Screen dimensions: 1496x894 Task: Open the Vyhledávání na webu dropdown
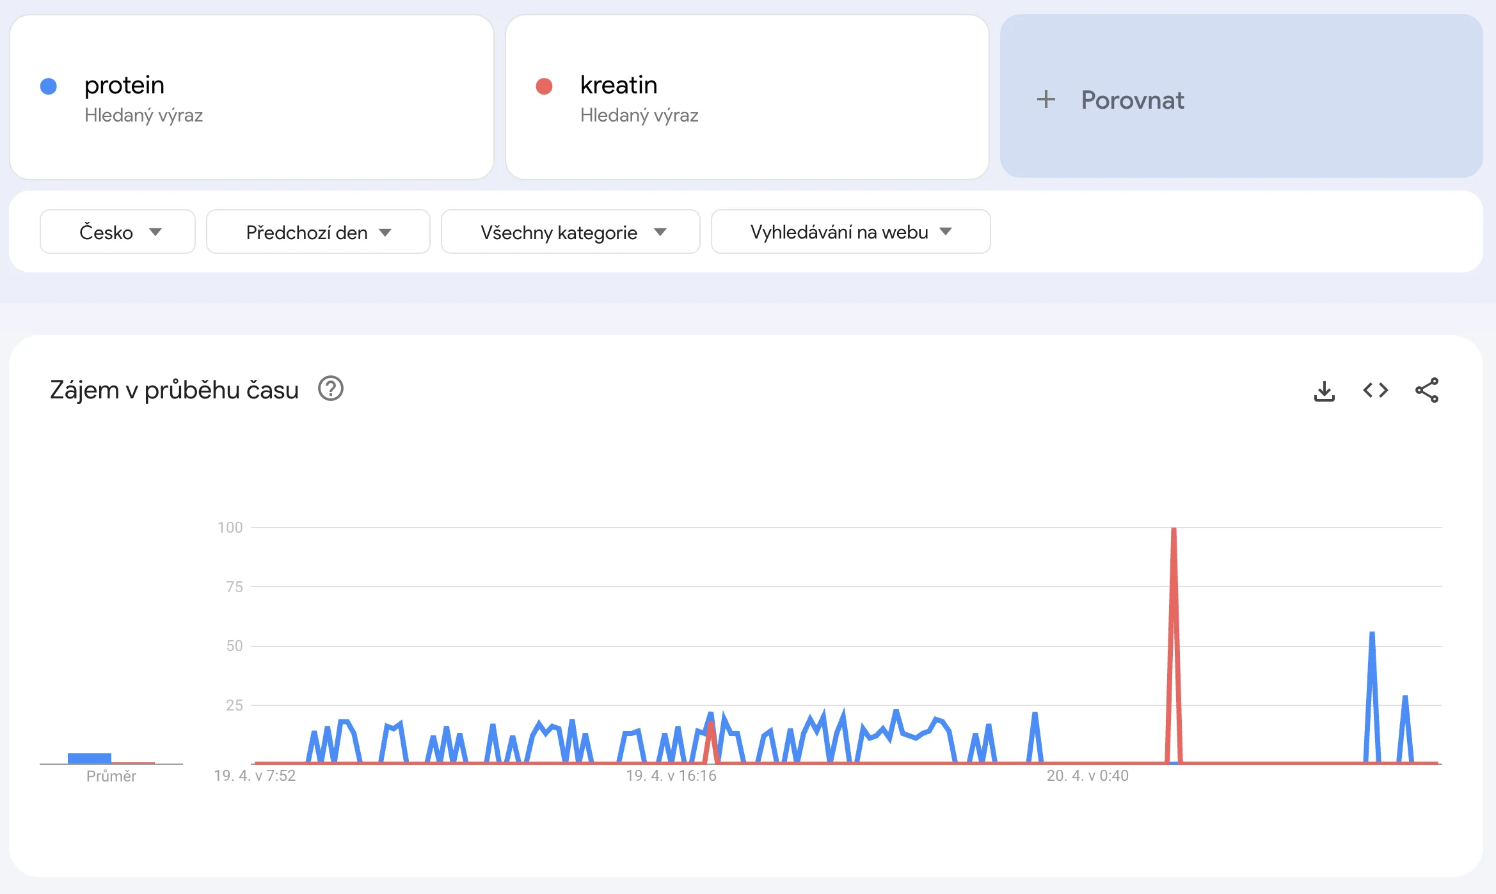(x=850, y=231)
